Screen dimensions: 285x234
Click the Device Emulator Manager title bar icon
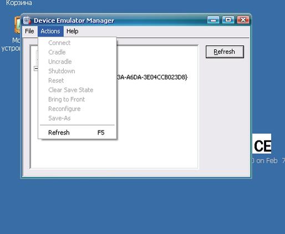coord(27,20)
